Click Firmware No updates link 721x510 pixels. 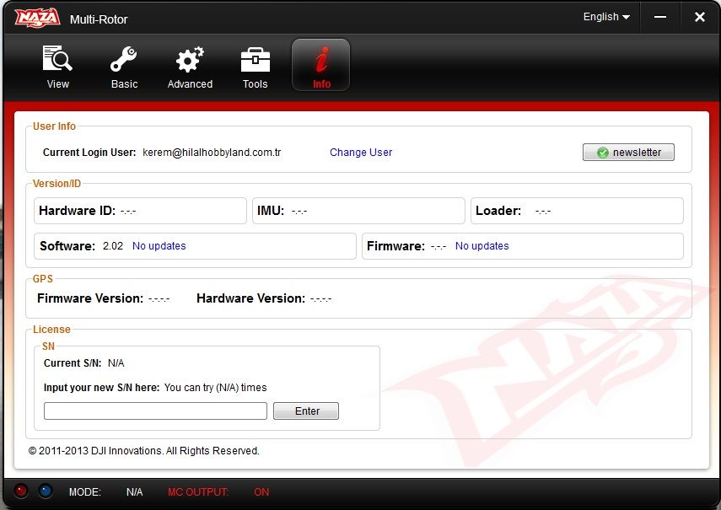point(482,246)
